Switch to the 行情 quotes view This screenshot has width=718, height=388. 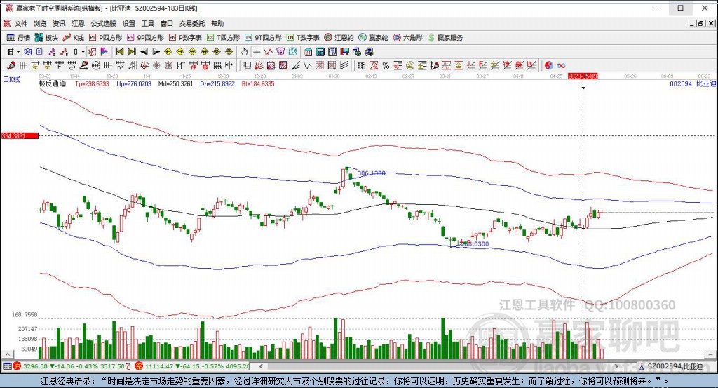click(18, 38)
